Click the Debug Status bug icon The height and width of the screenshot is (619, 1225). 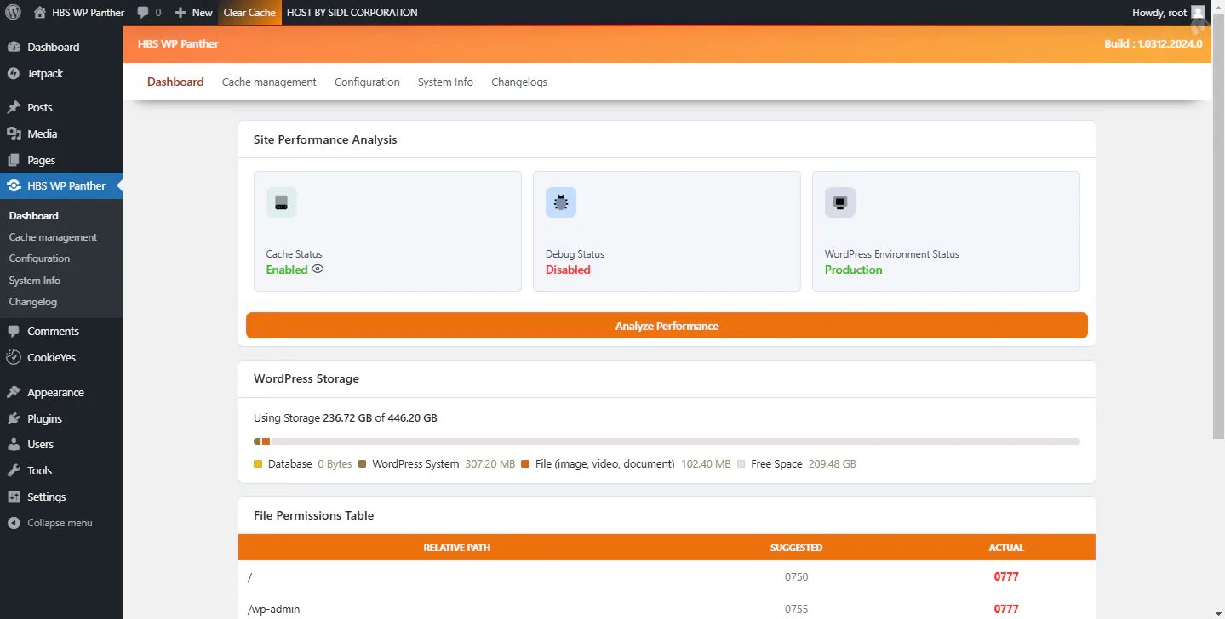pyautogui.click(x=561, y=202)
